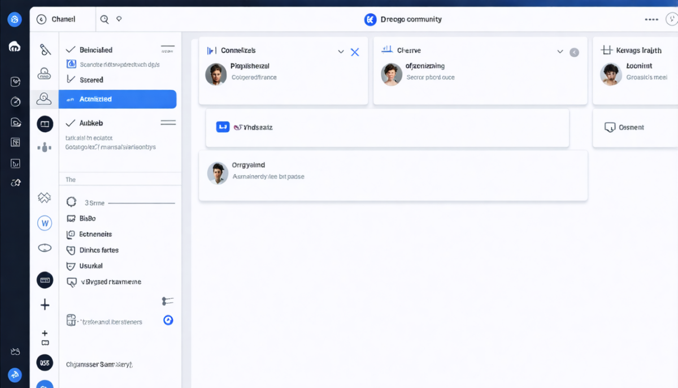This screenshot has height=388, width=678.
Task: Click the gauge icon in dark sidebar
Action: click(15, 102)
